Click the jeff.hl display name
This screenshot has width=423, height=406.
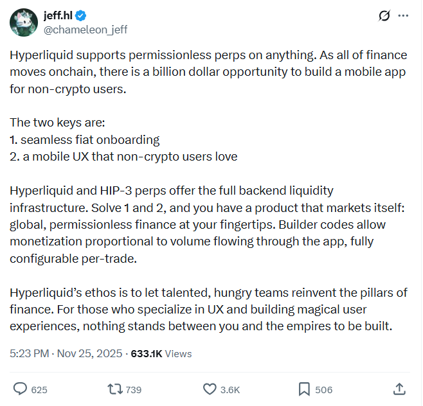[x=58, y=15]
